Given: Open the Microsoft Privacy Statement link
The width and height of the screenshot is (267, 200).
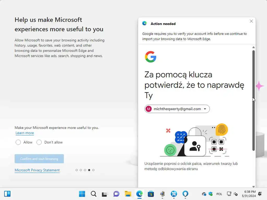Looking at the screenshot, I should (x=37, y=170).
